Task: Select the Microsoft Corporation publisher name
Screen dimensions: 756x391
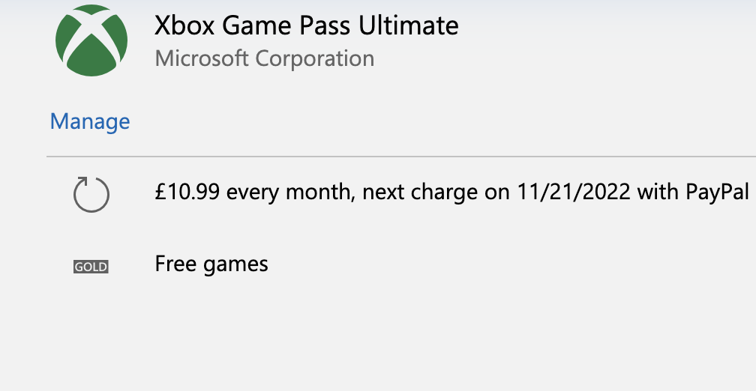Action: 264,58
